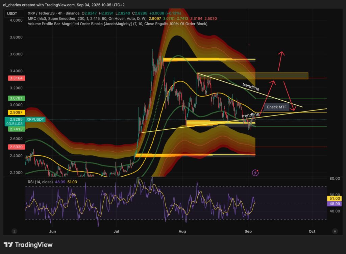Click the purple 48.99 RSI value badge
This screenshot has width=346, height=254.
click(334, 204)
